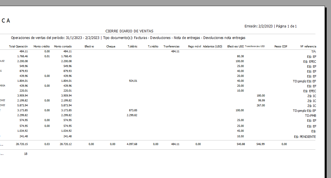331x178 pixels.
Task: Click the 'E$: PENDIENTE' reference entry
Action: tap(305, 137)
